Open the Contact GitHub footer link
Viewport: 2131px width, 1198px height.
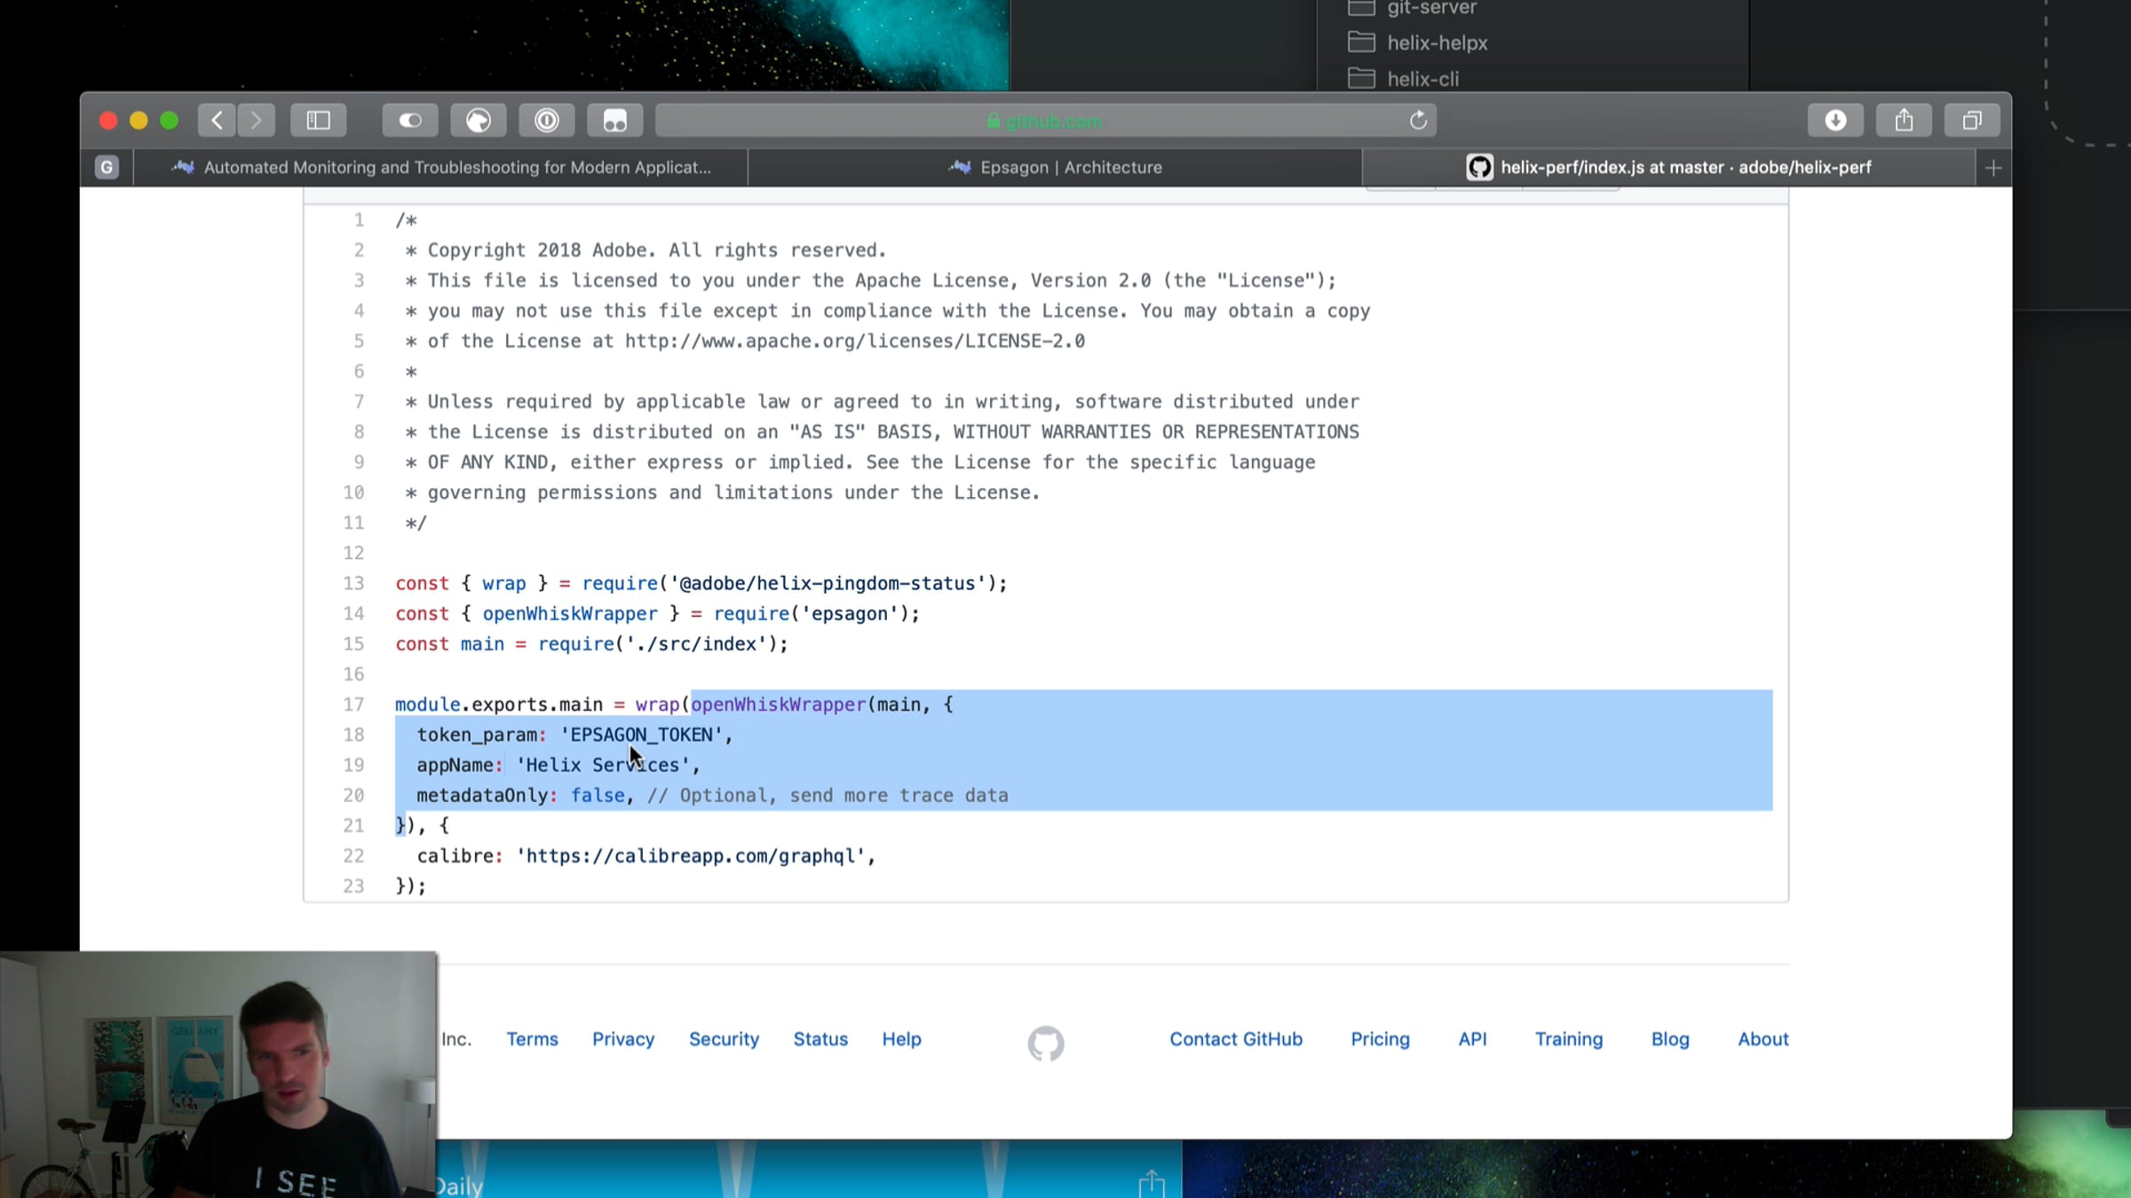point(1235,1039)
